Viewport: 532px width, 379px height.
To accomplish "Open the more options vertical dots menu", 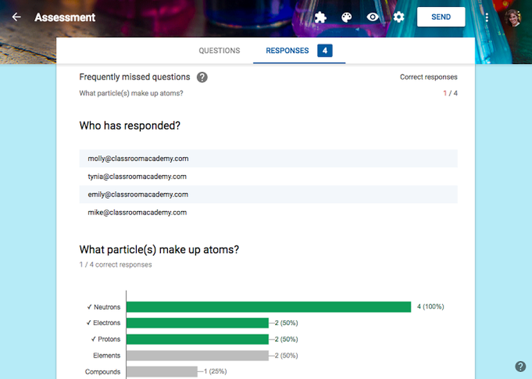I will pyautogui.click(x=487, y=17).
